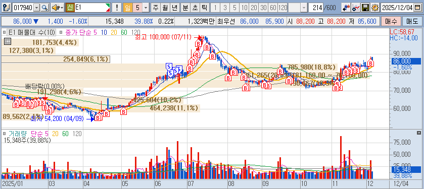424x189 pixels.
Task: Click the E1 stock name field
Action: coord(92,8)
